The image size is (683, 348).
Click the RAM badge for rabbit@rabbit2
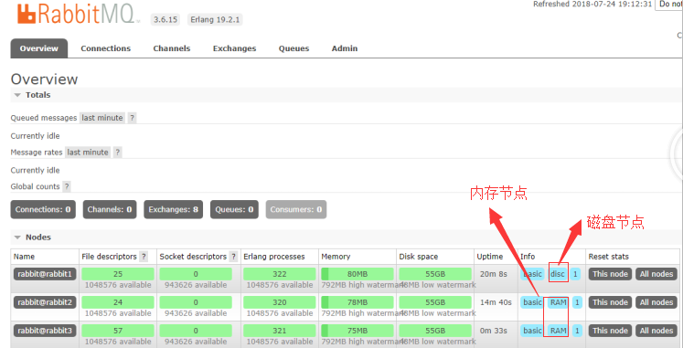[x=558, y=302]
